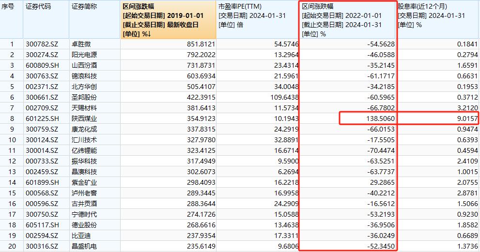Select the 138.5060 value for 陕西煤业
The width and height of the screenshot is (480, 252).
coord(381,119)
